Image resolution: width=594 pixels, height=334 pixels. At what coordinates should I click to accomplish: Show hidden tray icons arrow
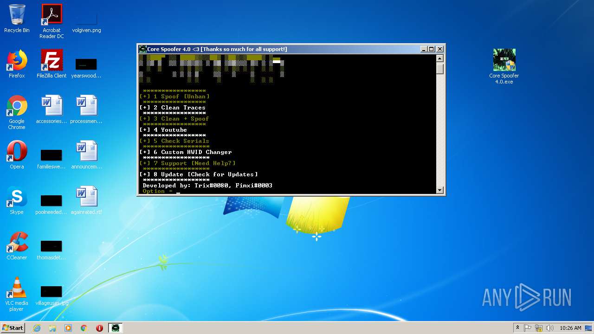tap(517, 328)
